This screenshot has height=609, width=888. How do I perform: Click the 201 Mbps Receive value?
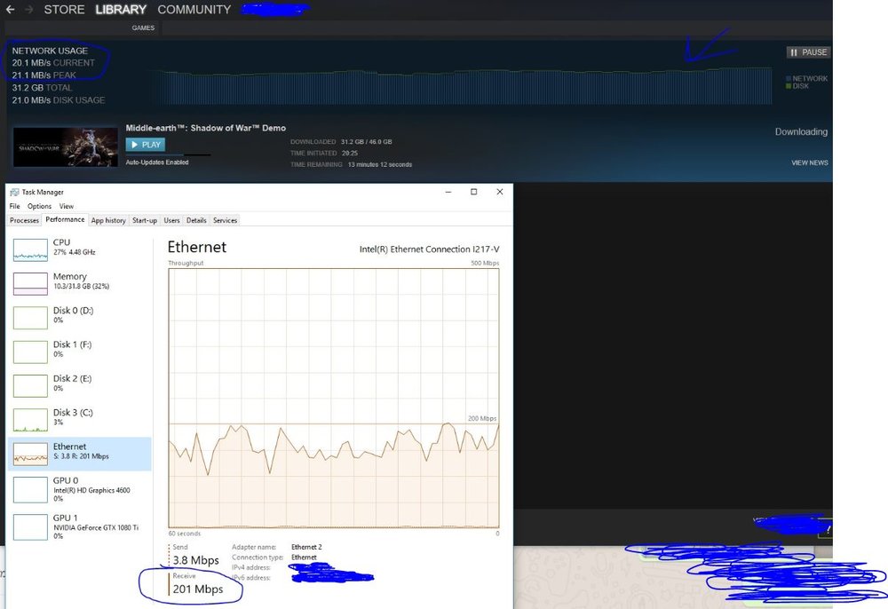tap(198, 589)
